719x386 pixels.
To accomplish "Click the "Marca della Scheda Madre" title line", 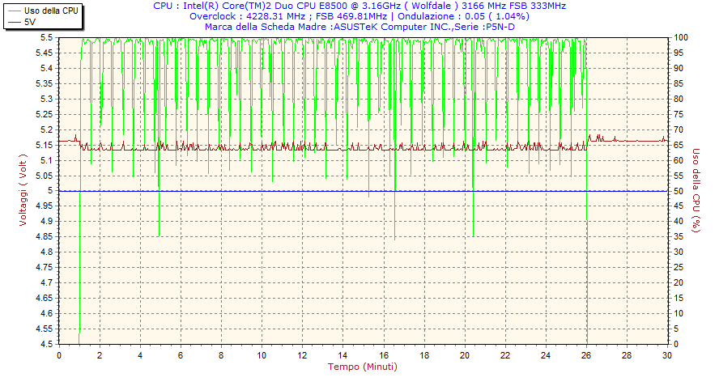I will (359, 27).
